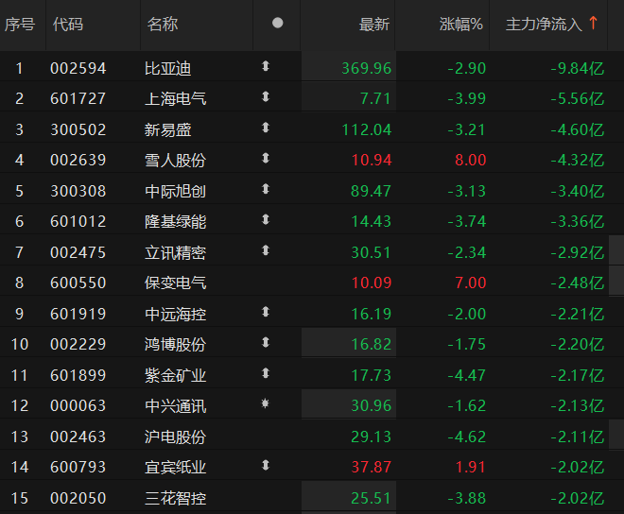Click the star-shaped icon beside 中兴通讯
Image resolution: width=624 pixels, height=514 pixels.
coord(266,404)
